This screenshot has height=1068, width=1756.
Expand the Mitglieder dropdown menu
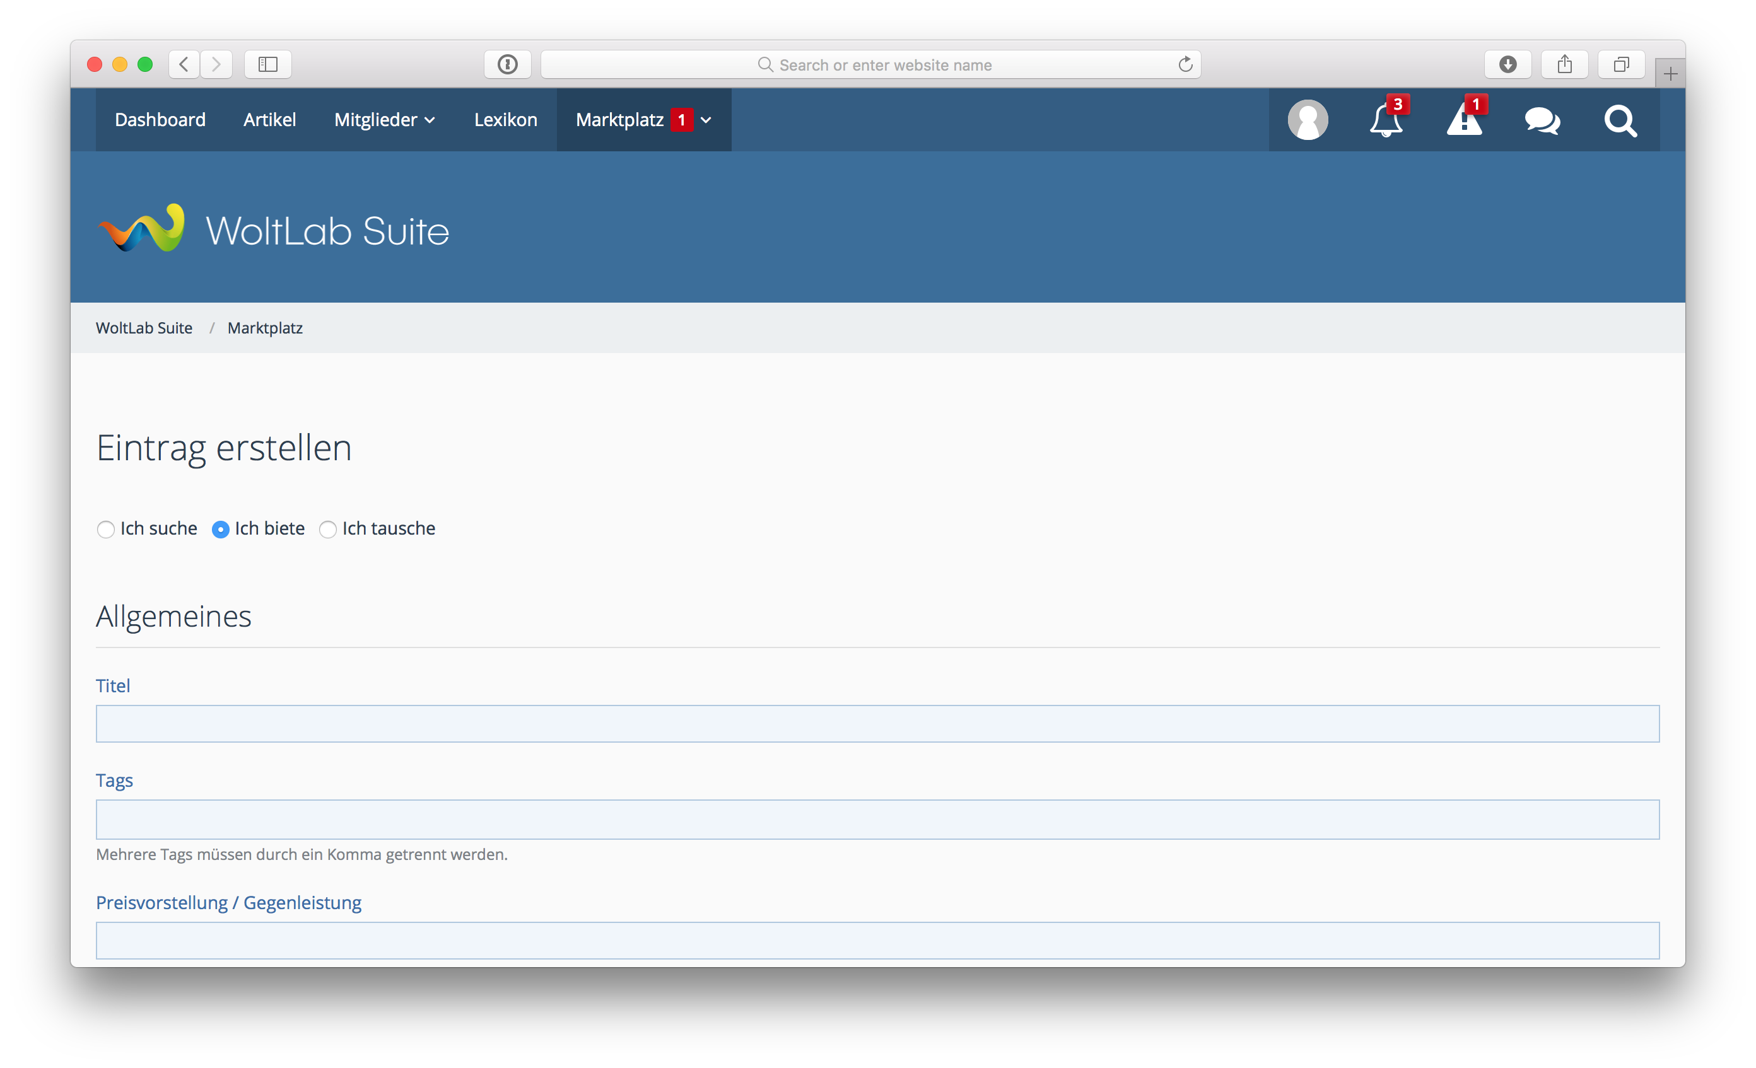tap(384, 120)
